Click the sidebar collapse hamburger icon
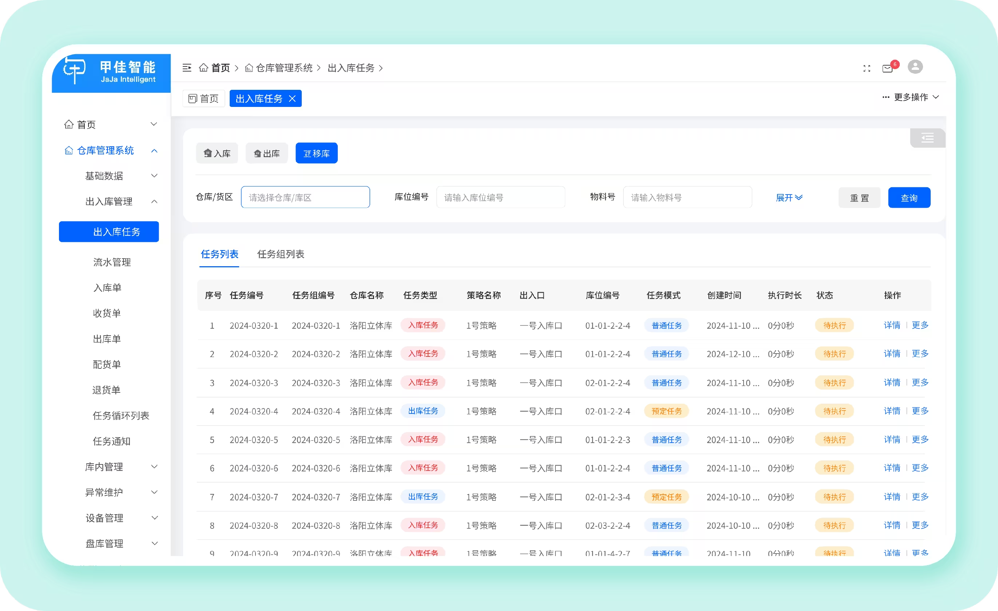 pos(187,68)
